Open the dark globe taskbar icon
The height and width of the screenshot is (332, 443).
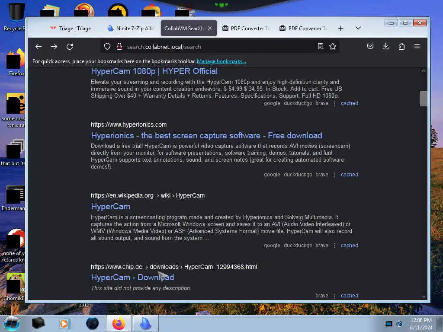point(92,323)
